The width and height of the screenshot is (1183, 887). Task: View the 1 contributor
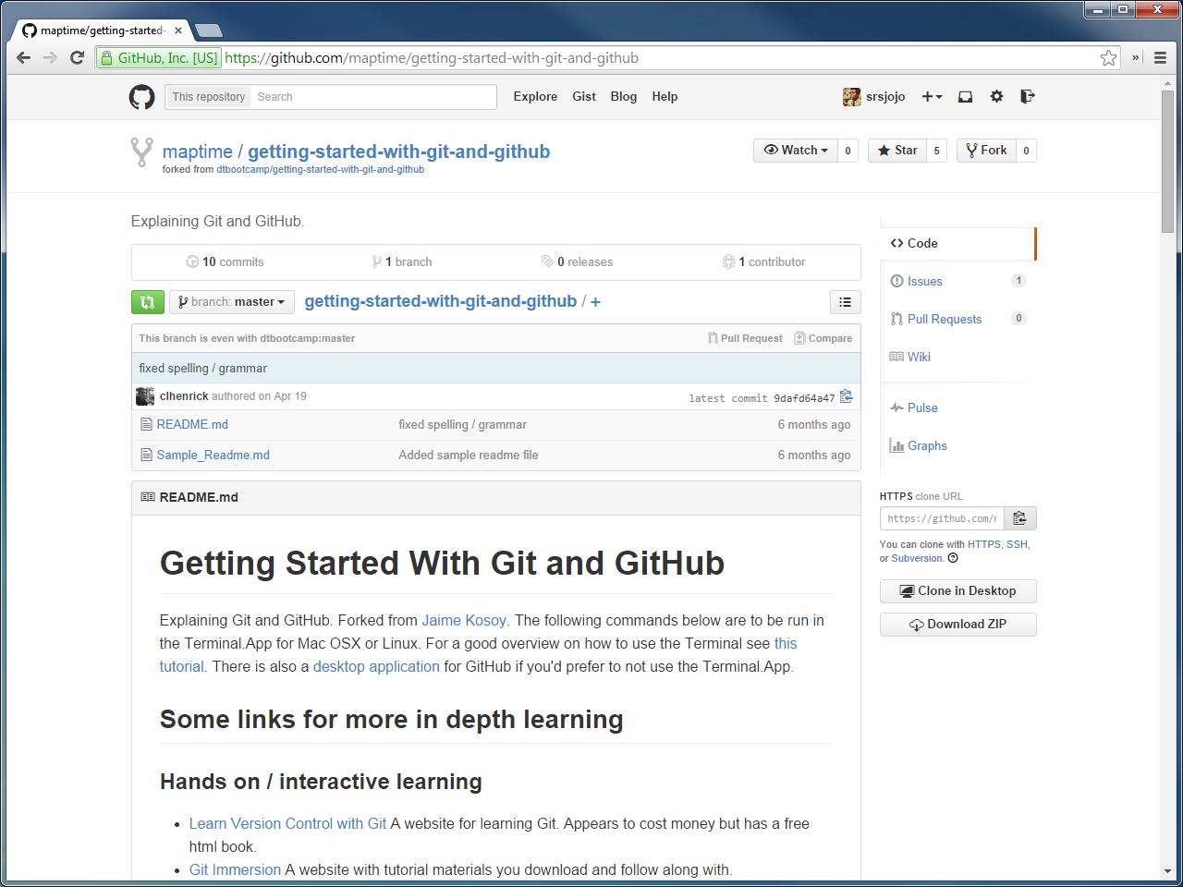pos(763,261)
